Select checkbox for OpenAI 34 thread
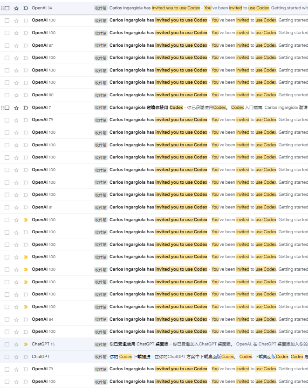 7,8
